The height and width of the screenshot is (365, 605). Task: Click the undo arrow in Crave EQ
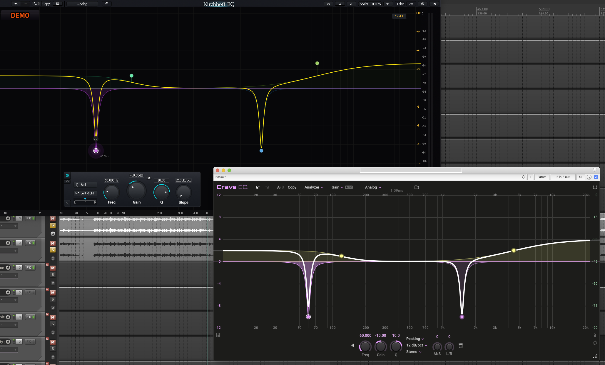(258, 187)
